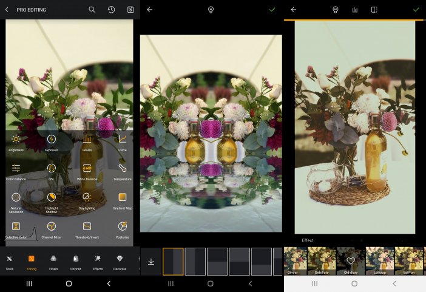Choose the Color Balance tool

coord(16,172)
